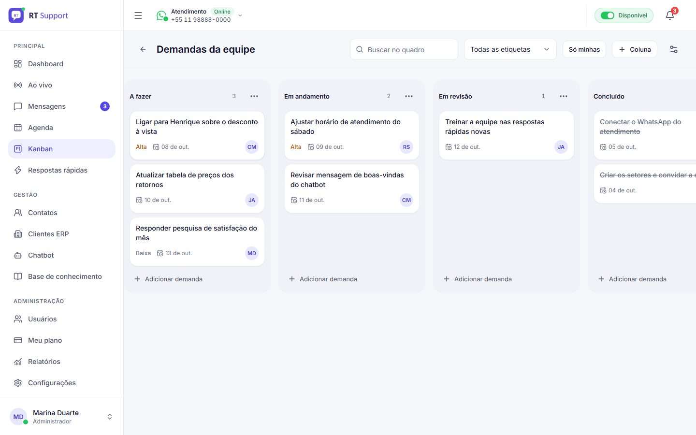
Task: Click Adicionar demanda under Em revisão
Action: point(507,279)
